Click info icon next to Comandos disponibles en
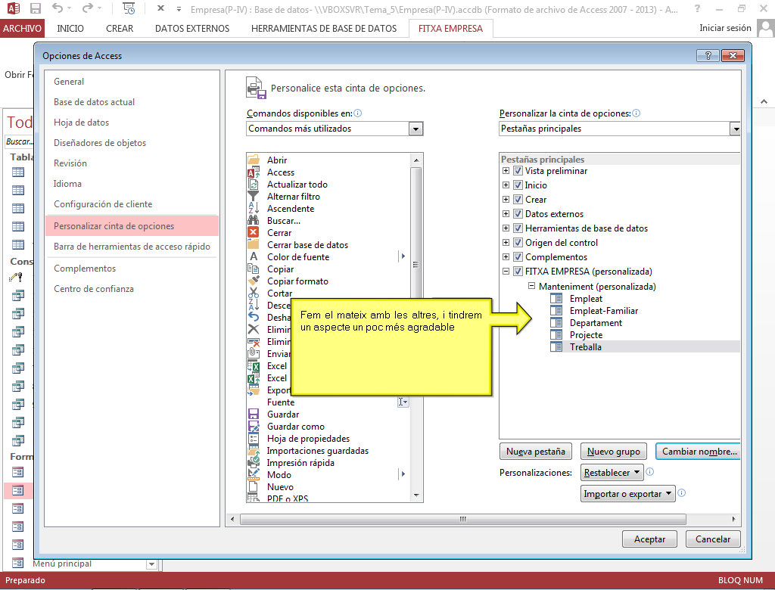This screenshot has height=590, width=775. pos(358,113)
